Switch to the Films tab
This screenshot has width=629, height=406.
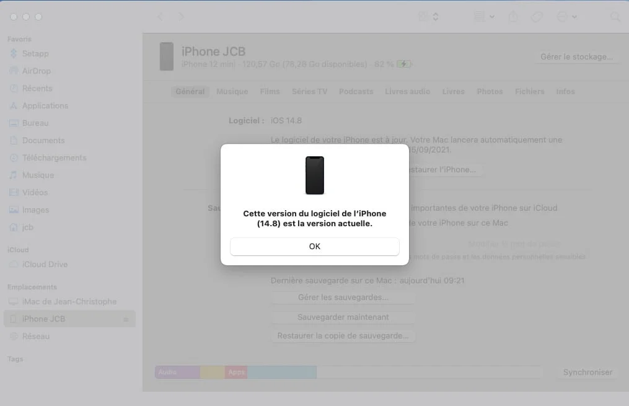click(x=270, y=92)
